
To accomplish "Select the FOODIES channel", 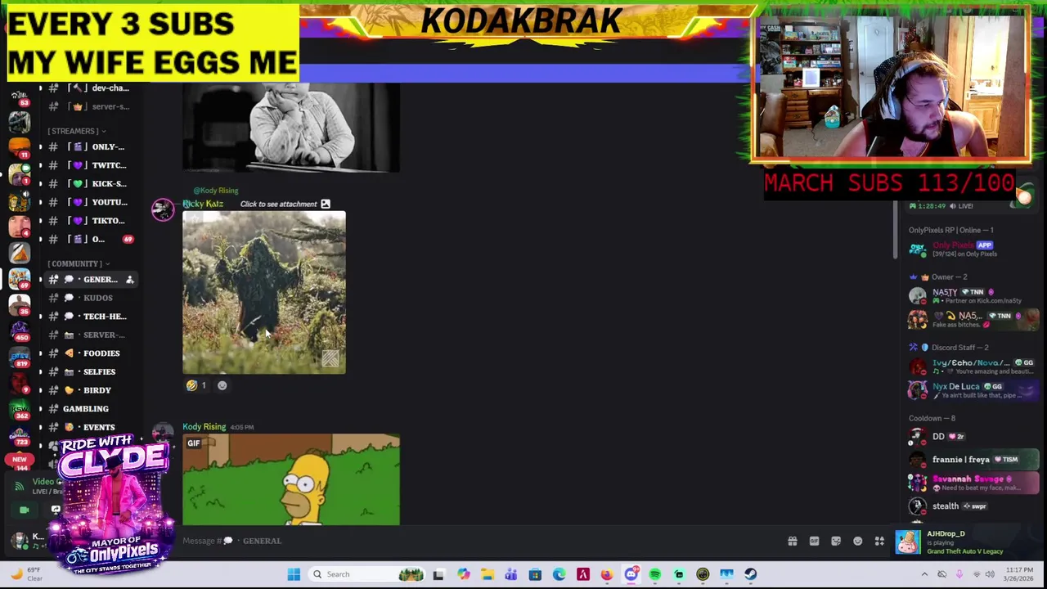I will (92, 353).
